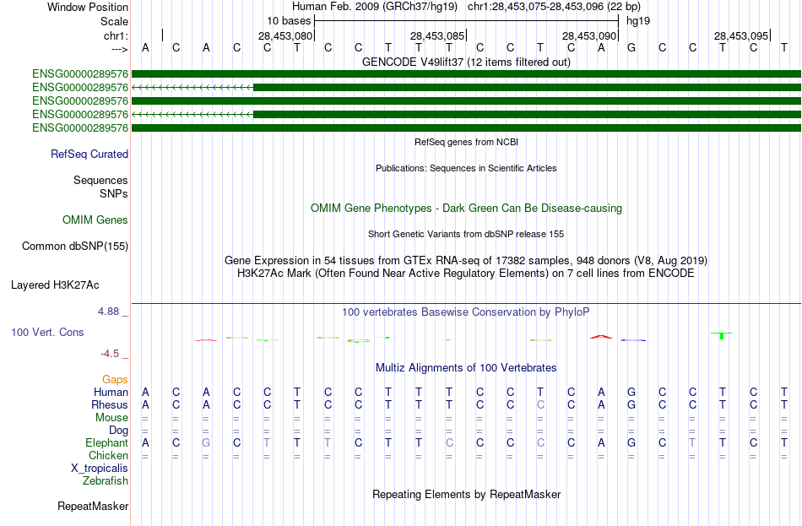Viewport: 802px width, 526px height.
Task: Click 'RefSeq genes from NCBI' title
Action: coord(466,142)
